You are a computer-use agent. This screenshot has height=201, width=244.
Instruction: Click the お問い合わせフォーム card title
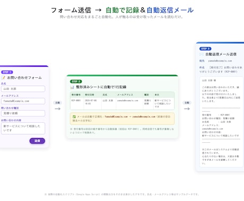click(x=24, y=78)
